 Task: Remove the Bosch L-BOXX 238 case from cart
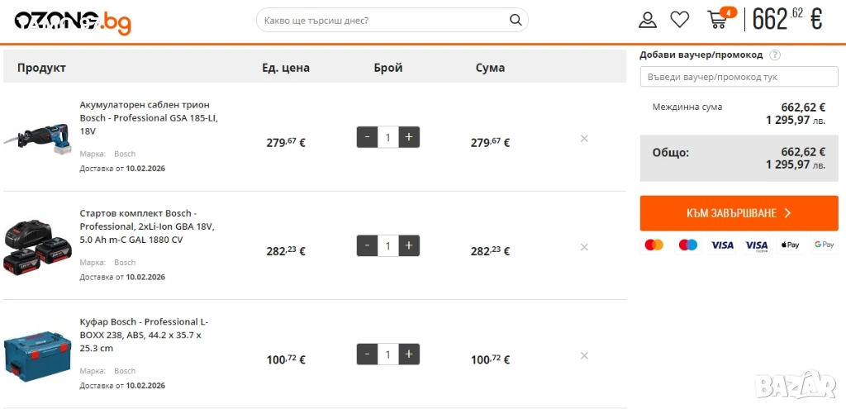(x=584, y=355)
